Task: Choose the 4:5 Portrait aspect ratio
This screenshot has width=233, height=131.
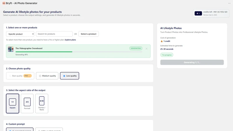Action: (x=27, y=103)
